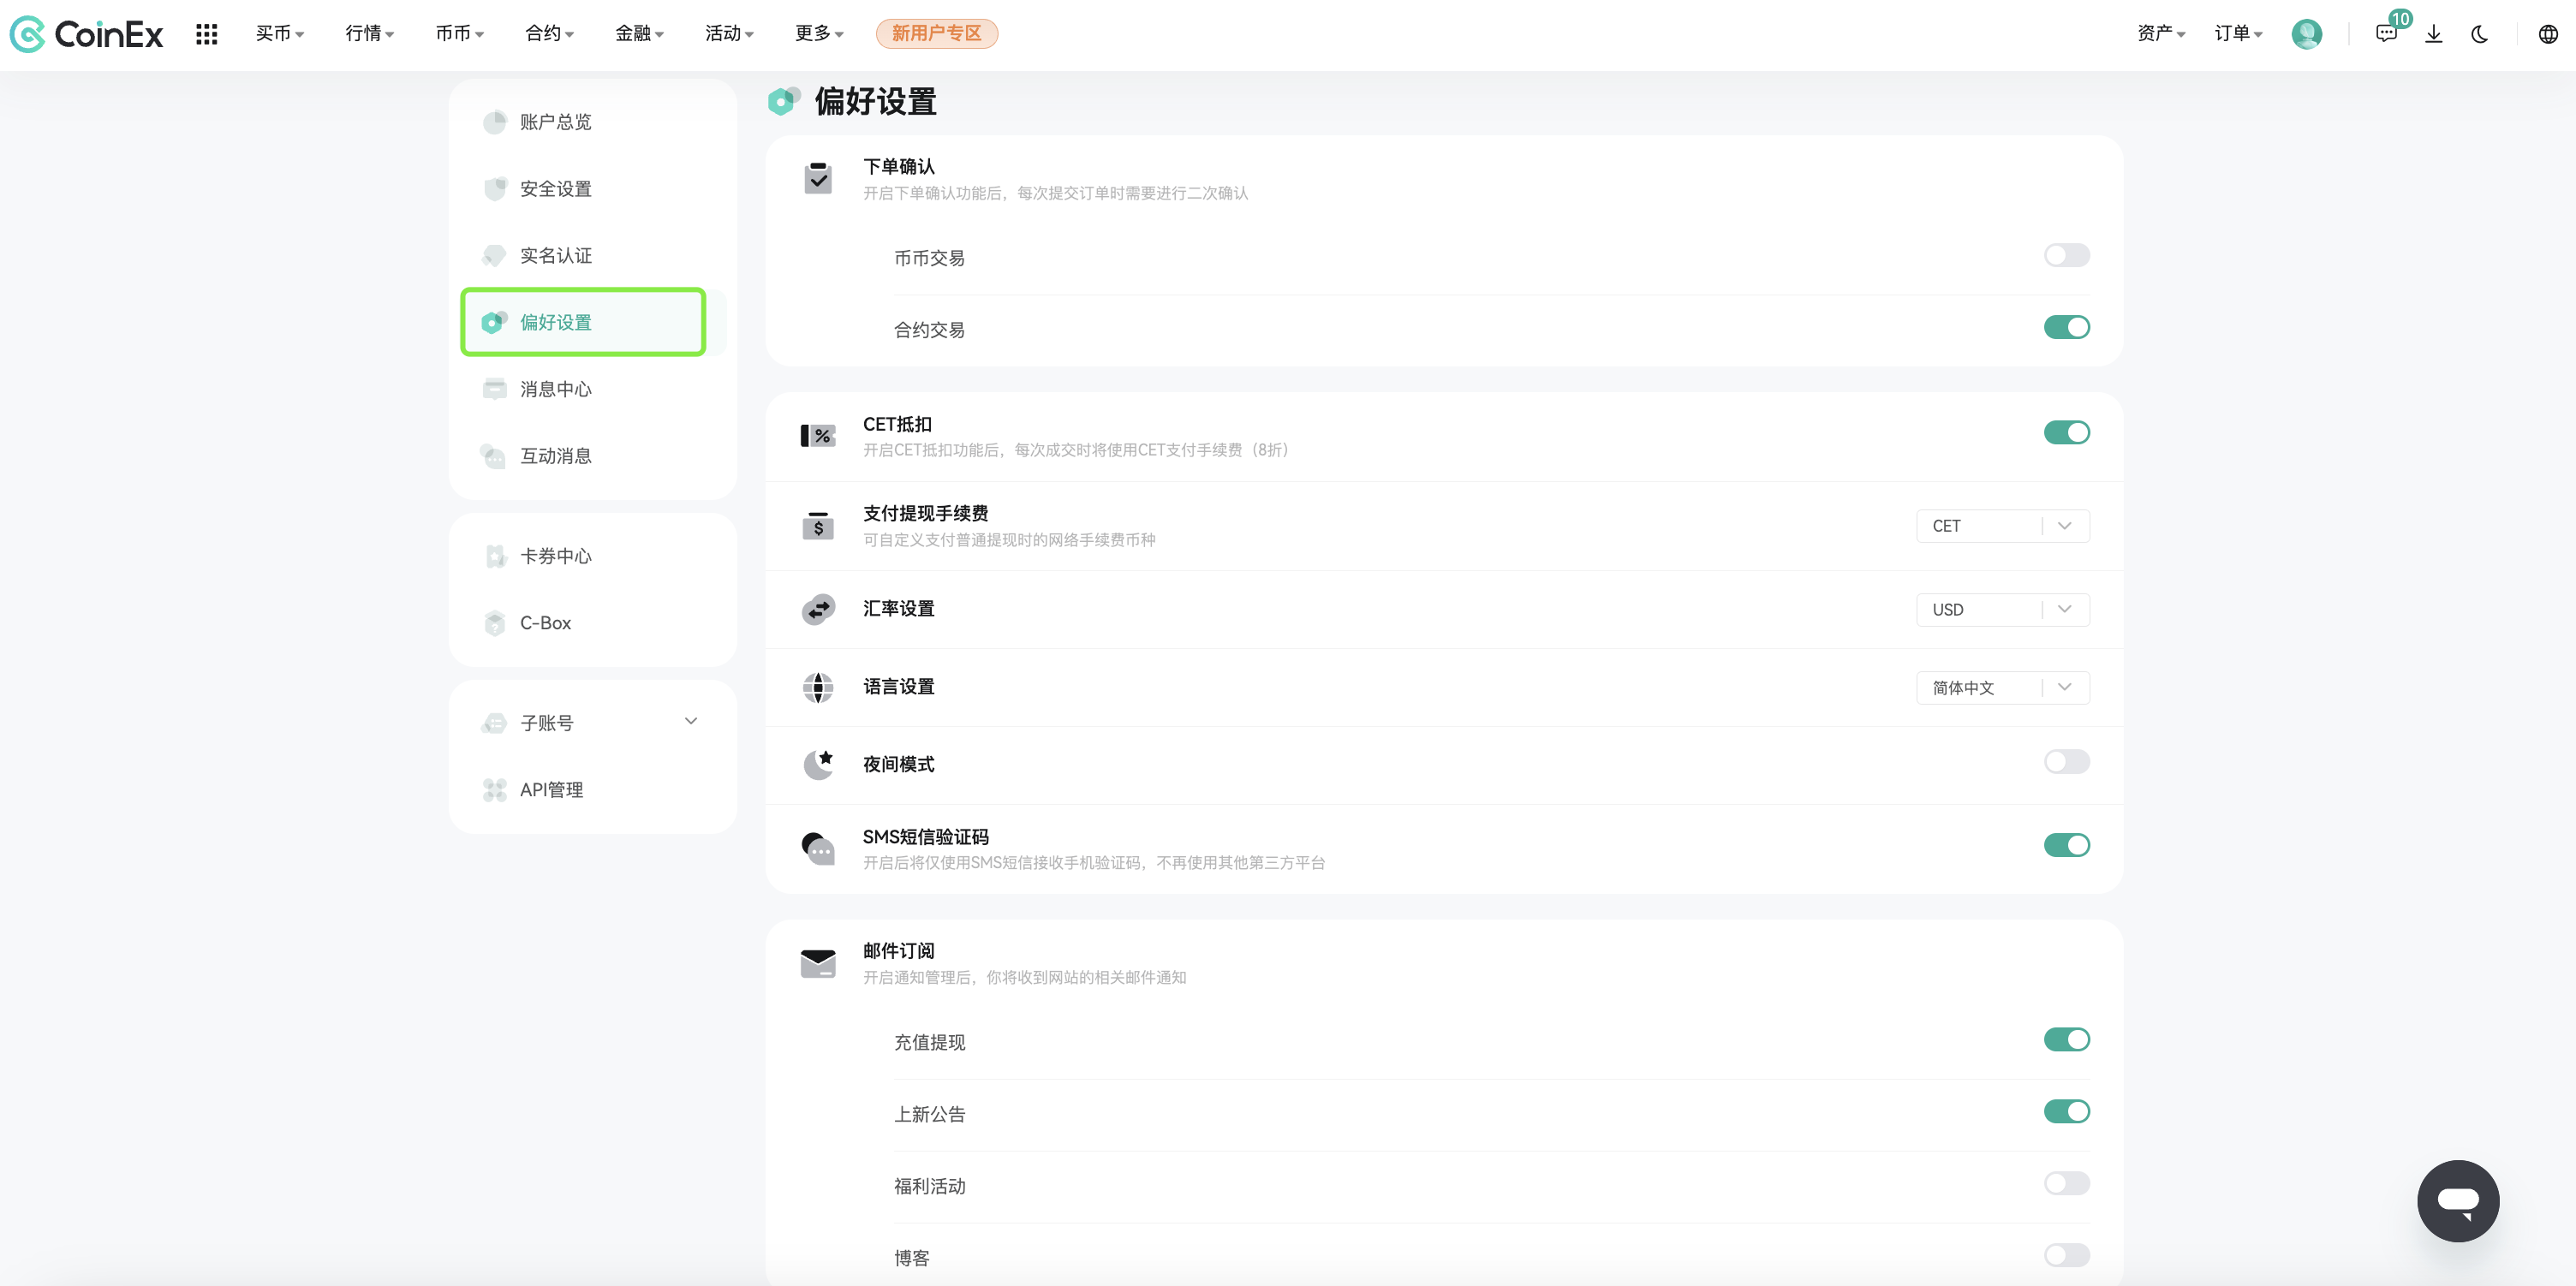Disable 上新公告 email subscription toggle
The height and width of the screenshot is (1286, 2576).
click(x=2066, y=1111)
